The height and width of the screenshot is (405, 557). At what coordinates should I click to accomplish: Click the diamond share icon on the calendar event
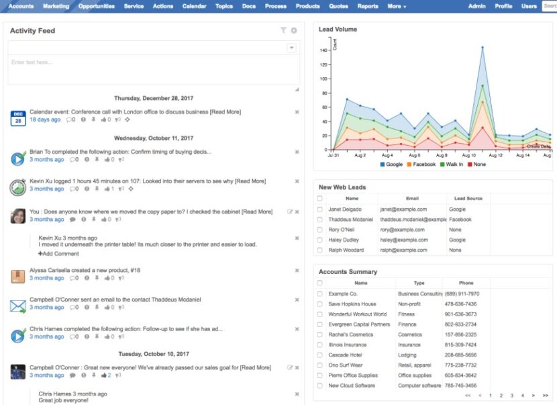128,120
